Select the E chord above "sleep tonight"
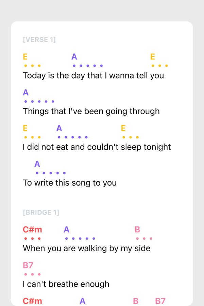The image size is (204, 306). [123, 128]
